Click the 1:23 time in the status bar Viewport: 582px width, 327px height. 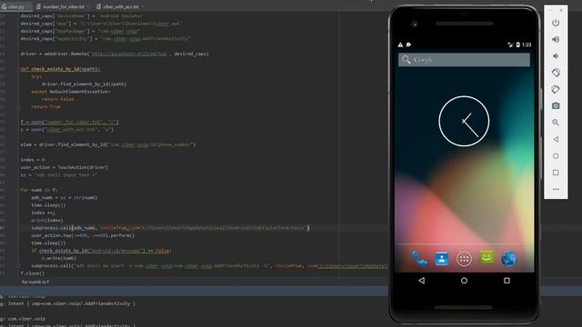[x=527, y=45]
